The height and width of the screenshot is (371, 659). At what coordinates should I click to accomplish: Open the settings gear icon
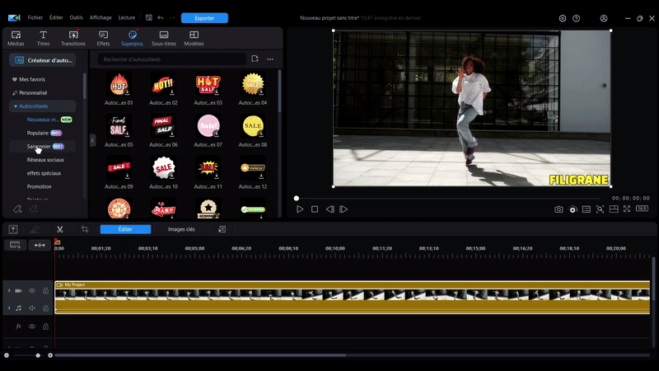point(563,18)
